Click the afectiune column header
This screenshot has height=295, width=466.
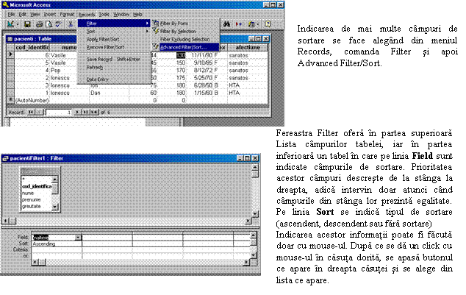[x=248, y=46]
